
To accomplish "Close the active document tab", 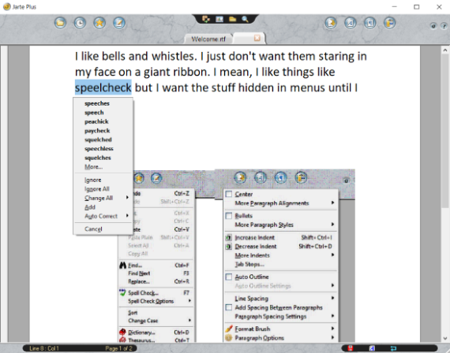I will coord(257,38).
